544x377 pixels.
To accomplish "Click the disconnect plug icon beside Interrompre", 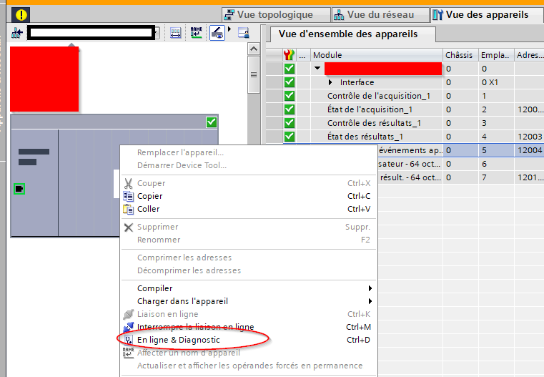I will [129, 327].
